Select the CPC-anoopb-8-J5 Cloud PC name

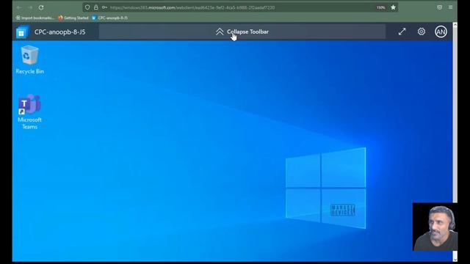[x=60, y=32]
